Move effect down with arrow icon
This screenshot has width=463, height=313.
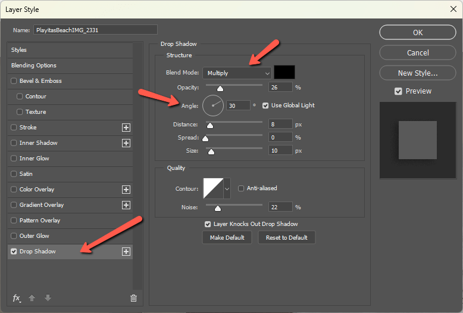[48, 298]
